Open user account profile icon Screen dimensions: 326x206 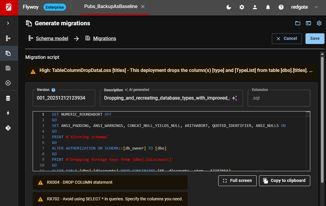255,7
